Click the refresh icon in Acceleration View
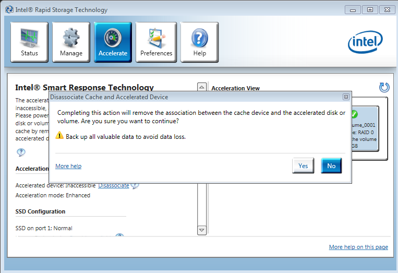The width and height of the screenshot is (398, 273). 384,87
